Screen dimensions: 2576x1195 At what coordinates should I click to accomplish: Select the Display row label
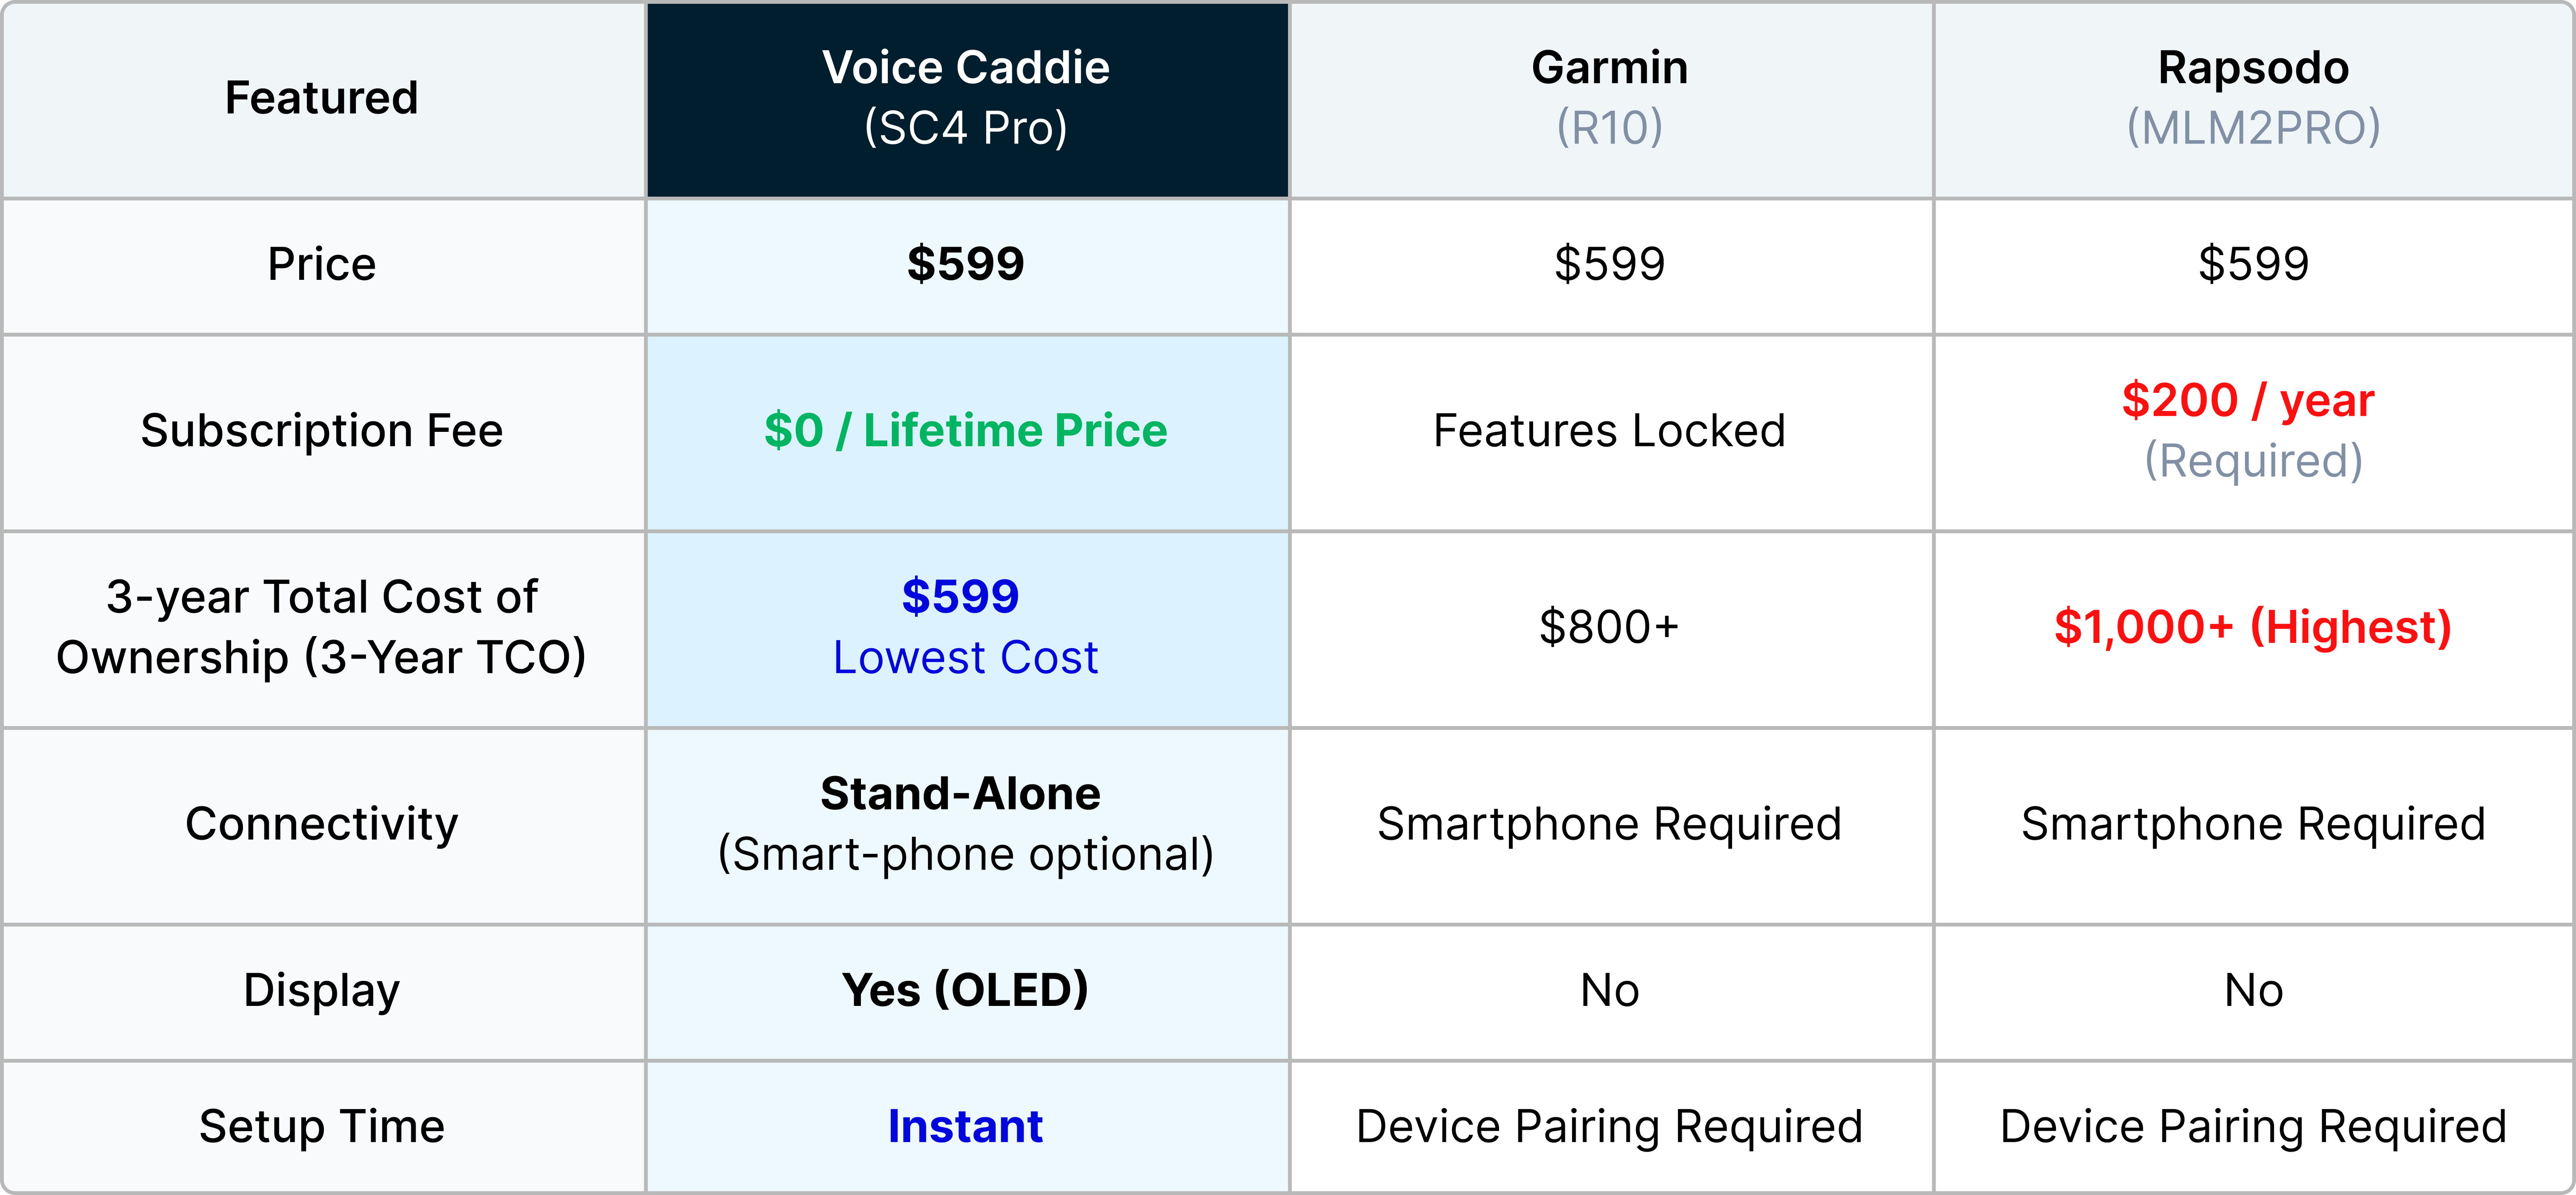[322, 991]
